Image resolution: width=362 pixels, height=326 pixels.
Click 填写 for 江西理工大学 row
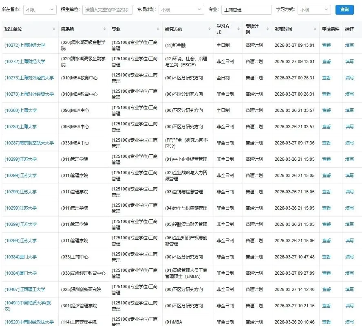tap(349, 289)
